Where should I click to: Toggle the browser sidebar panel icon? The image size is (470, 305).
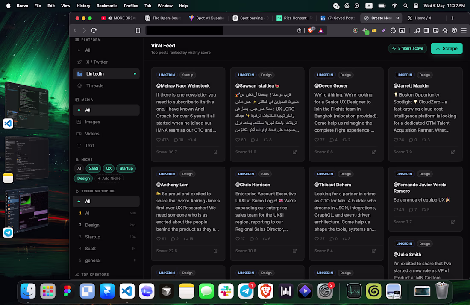click(426, 30)
